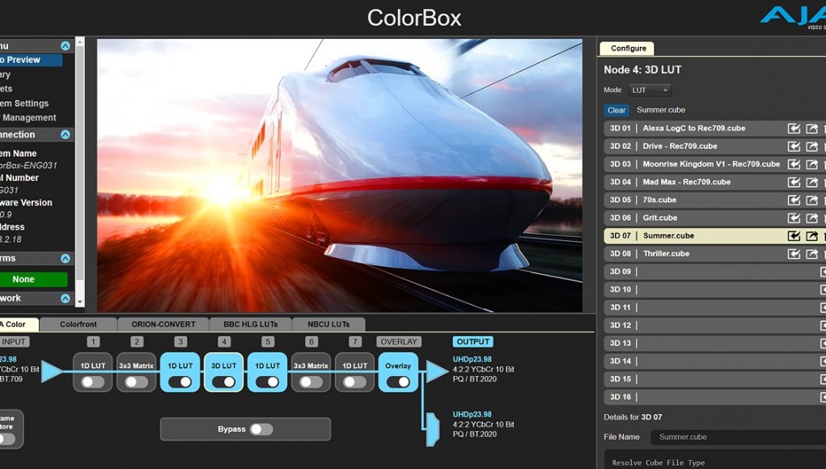Collapse the Alarms section above the None indicator
The image size is (826, 469).
66,259
